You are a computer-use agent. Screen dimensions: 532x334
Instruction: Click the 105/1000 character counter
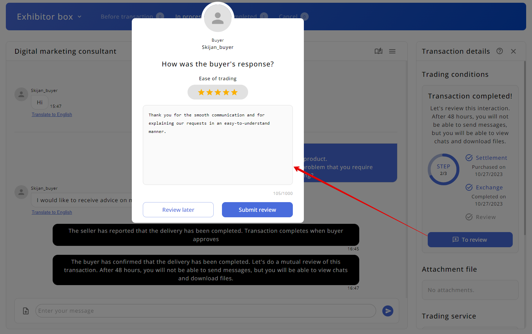(283, 194)
